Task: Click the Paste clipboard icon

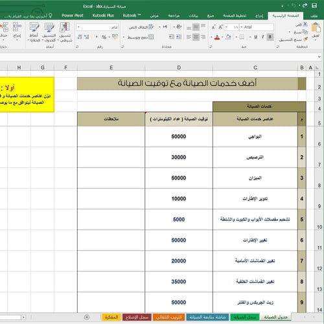Action: [x=316, y=28]
